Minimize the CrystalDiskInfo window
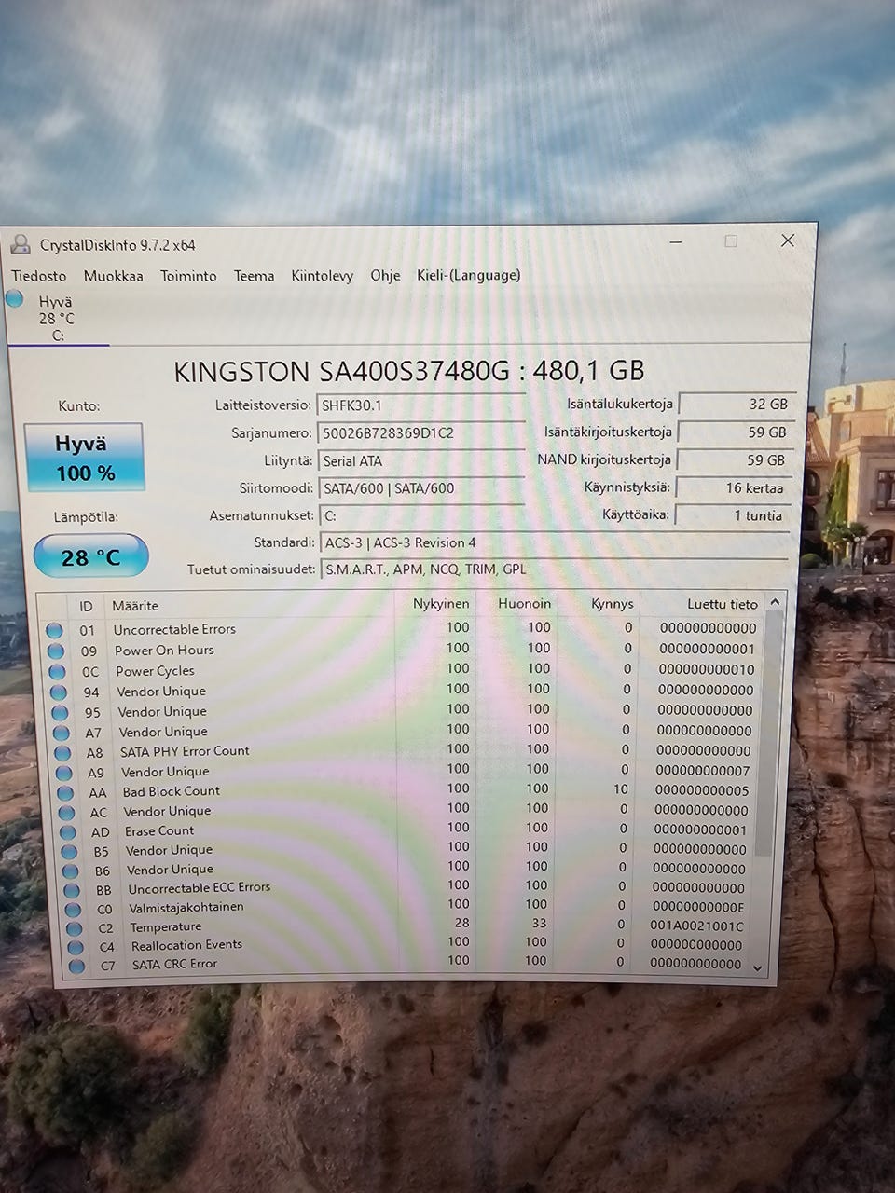Image resolution: width=895 pixels, height=1193 pixels. tap(676, 242)
